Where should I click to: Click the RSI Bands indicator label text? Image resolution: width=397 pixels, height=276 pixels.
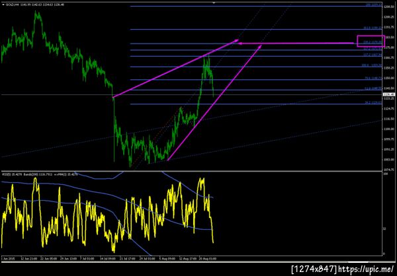[x=39, y=174]
